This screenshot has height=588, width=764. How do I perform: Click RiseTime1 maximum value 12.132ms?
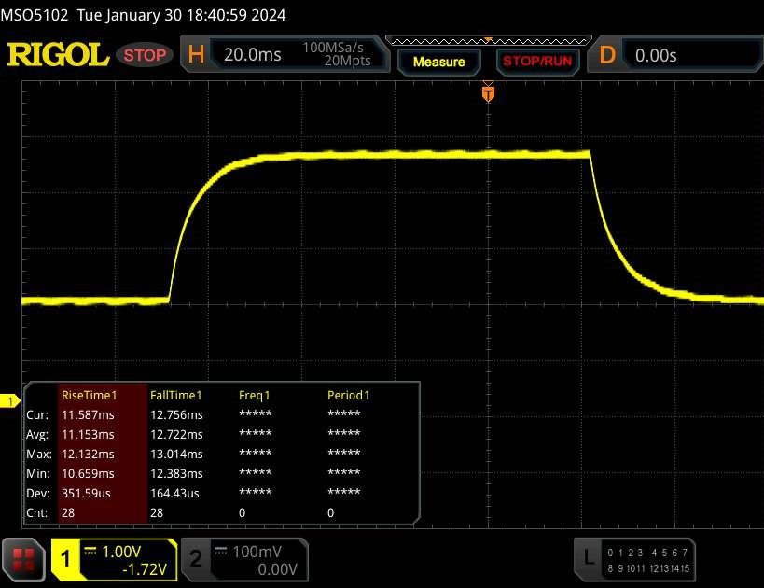pyautogui.click(x=88, y=454)
